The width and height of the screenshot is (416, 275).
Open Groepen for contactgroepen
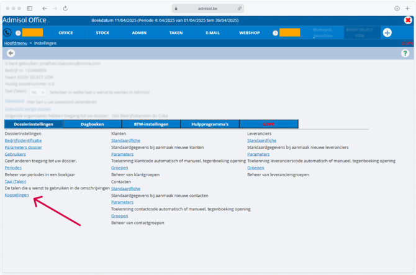pos(120,216)
